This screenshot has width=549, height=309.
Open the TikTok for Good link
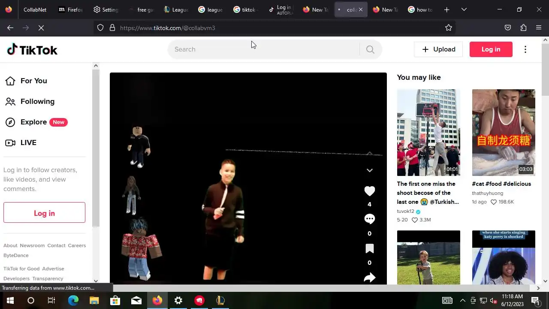tap(21, 269)
